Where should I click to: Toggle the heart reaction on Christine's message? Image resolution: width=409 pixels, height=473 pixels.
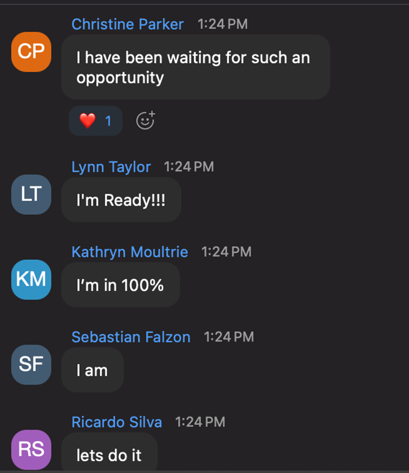(x=96, y=121)
